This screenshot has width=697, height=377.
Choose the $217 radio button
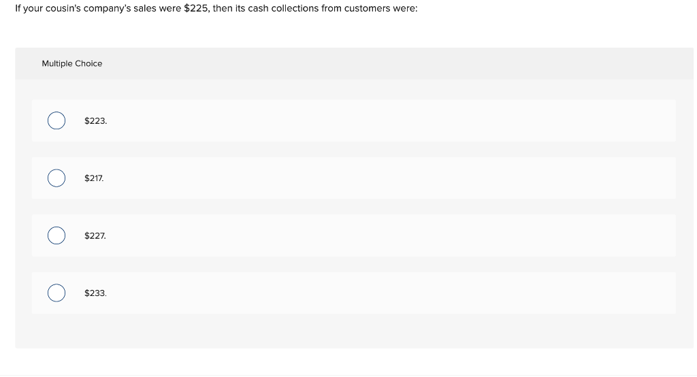[x=56, y=178]
